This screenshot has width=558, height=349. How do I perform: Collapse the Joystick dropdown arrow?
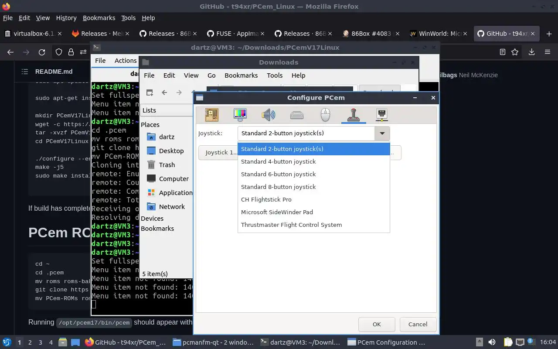[x=382, y=133]
